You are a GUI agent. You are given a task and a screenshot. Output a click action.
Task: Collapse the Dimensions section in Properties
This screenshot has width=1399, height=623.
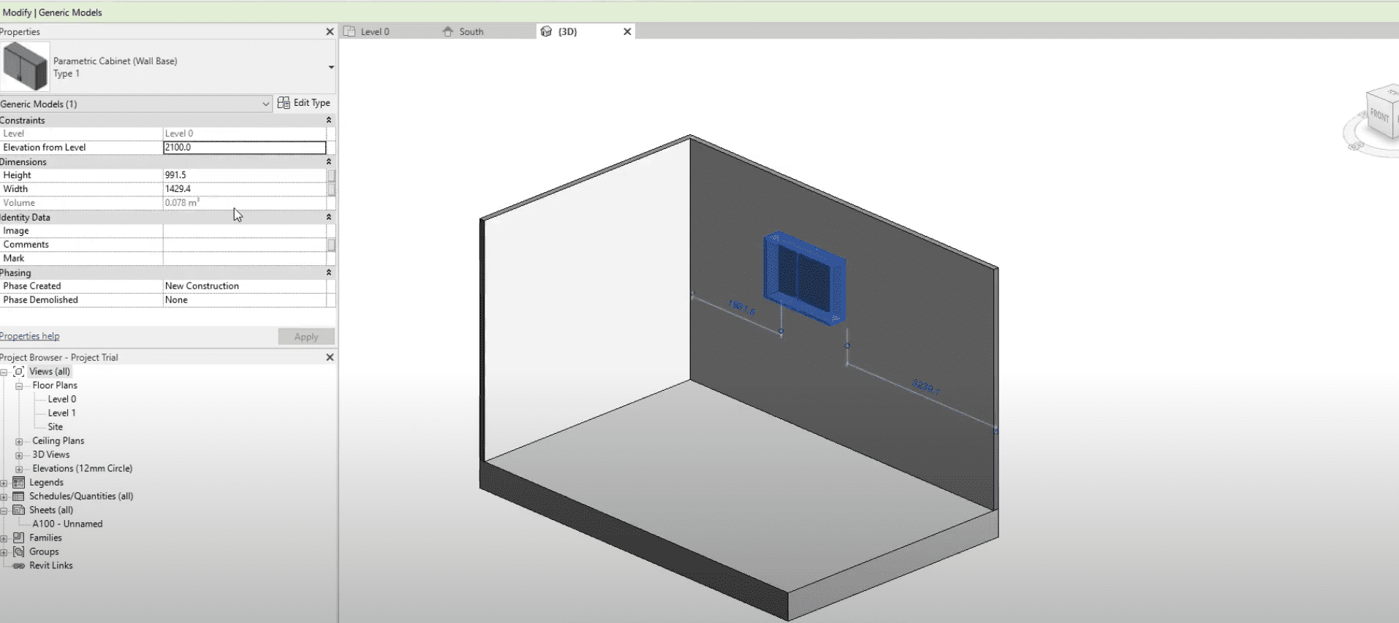pyautogui.click(x=328, y=161)
